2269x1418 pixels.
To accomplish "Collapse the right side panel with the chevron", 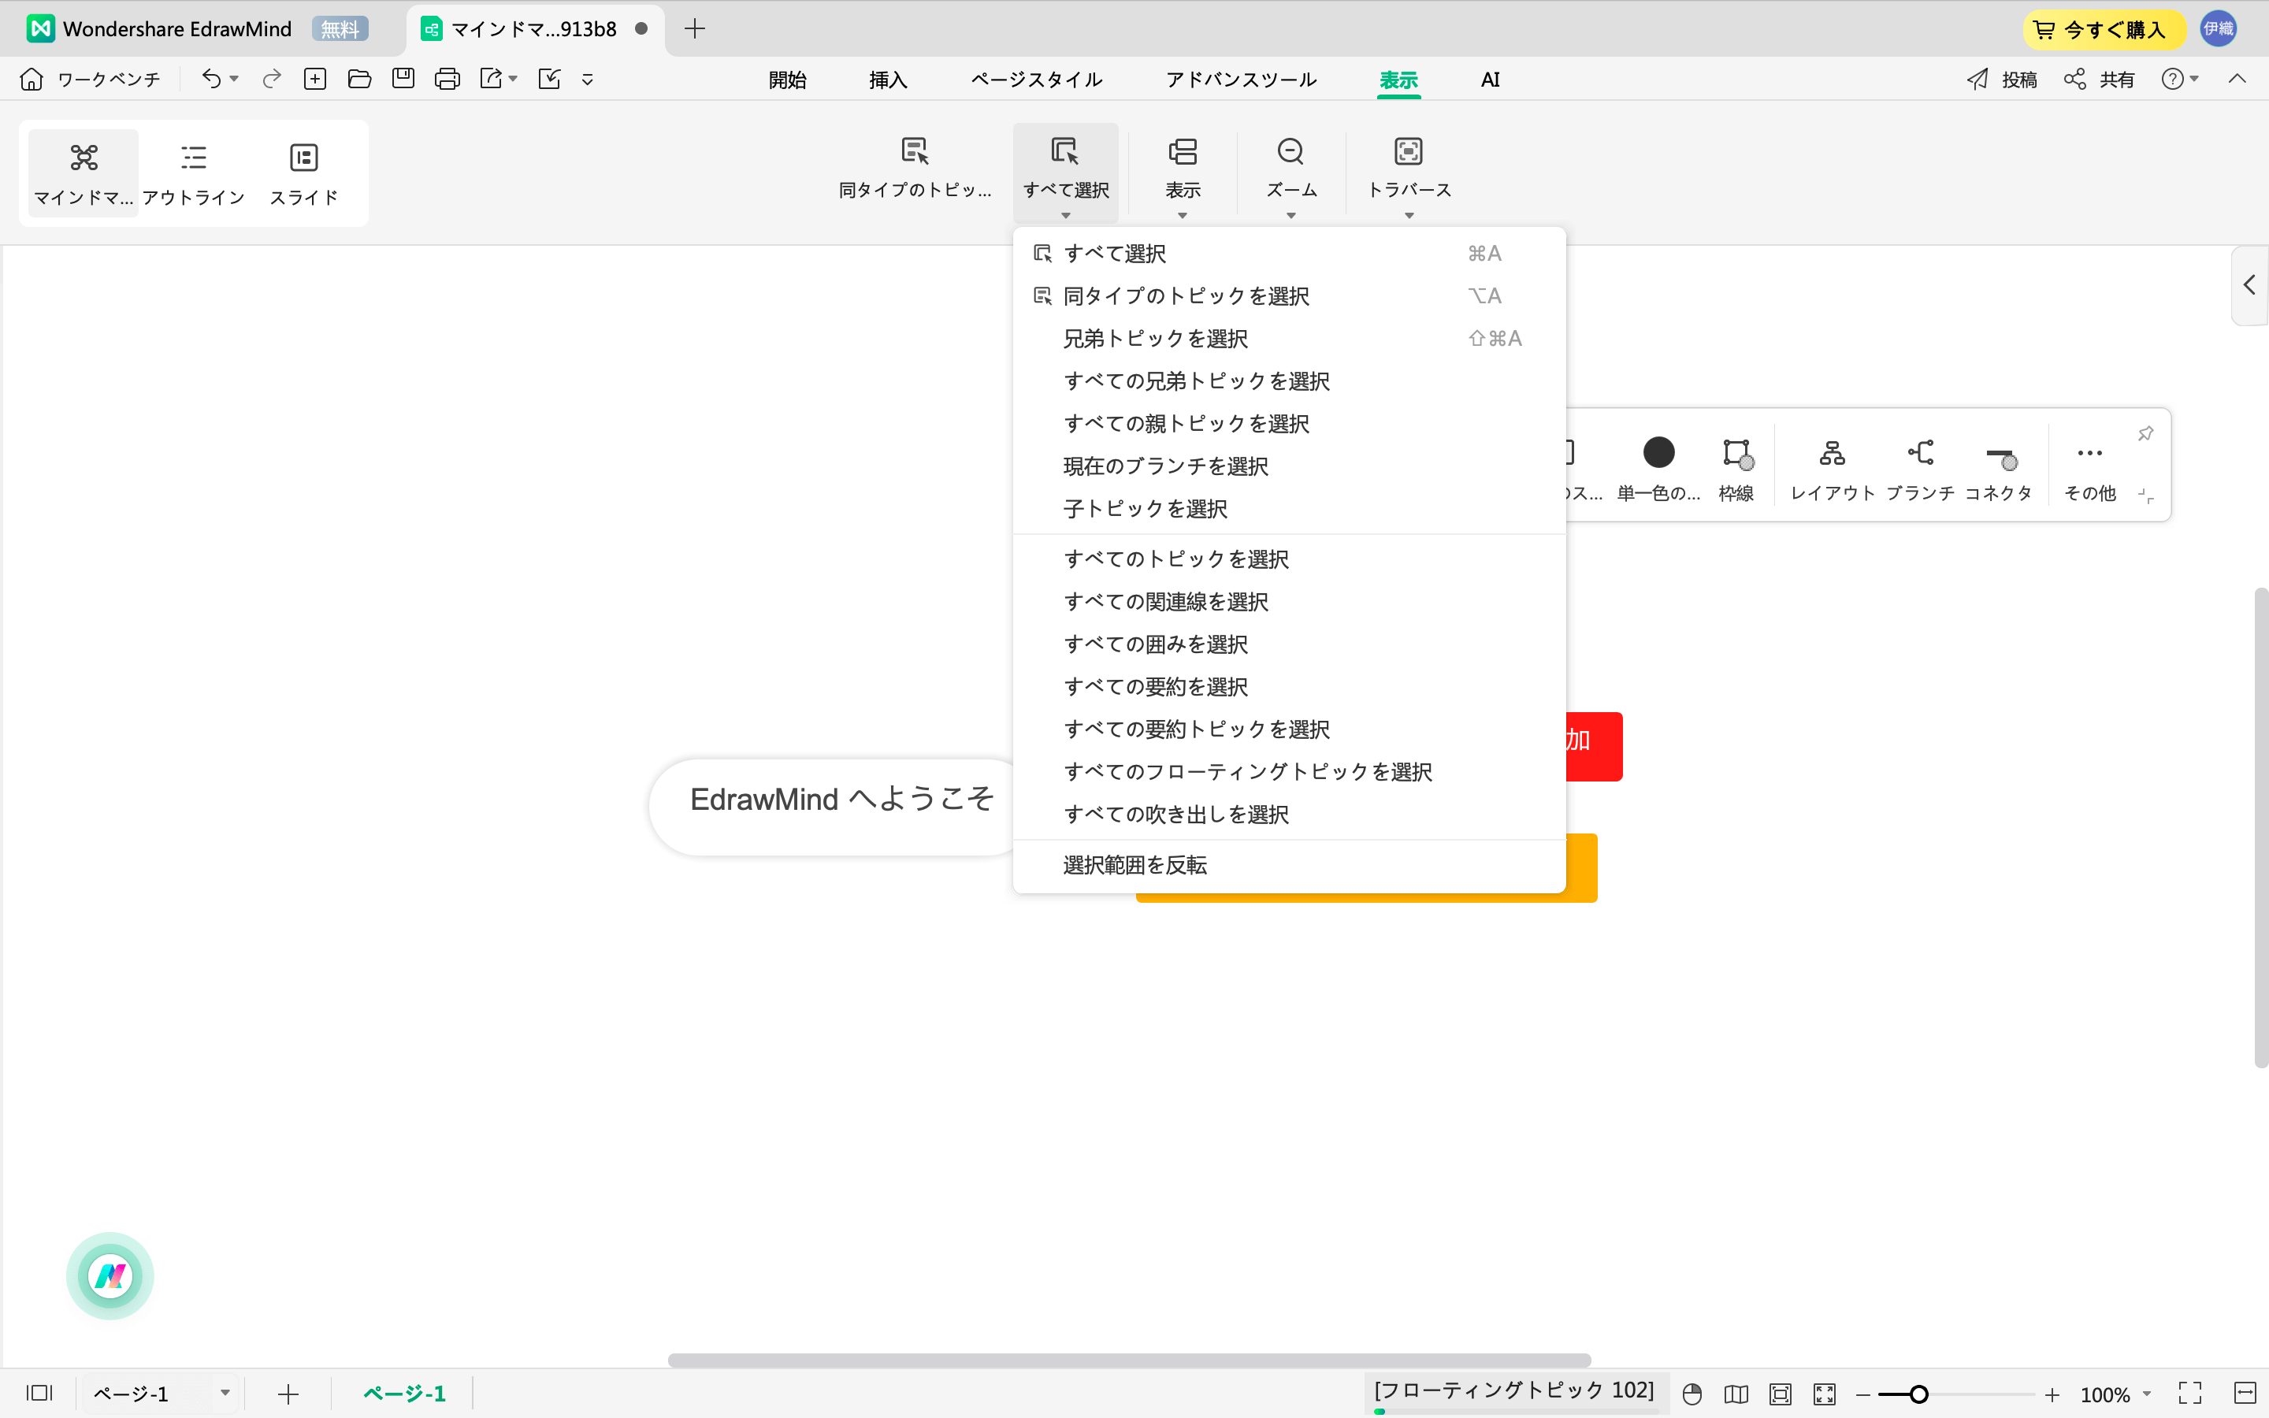I will click(x=2249, y=284).
